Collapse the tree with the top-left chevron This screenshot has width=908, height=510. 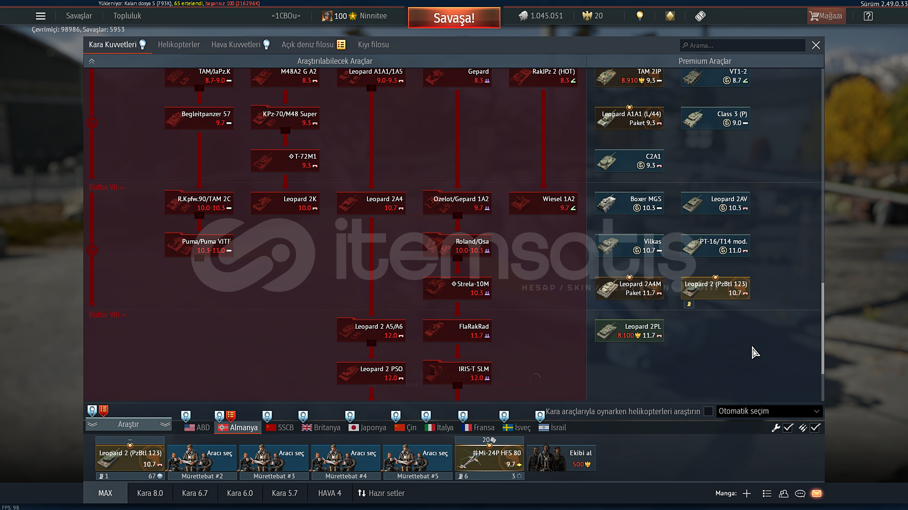coord(92,61)
